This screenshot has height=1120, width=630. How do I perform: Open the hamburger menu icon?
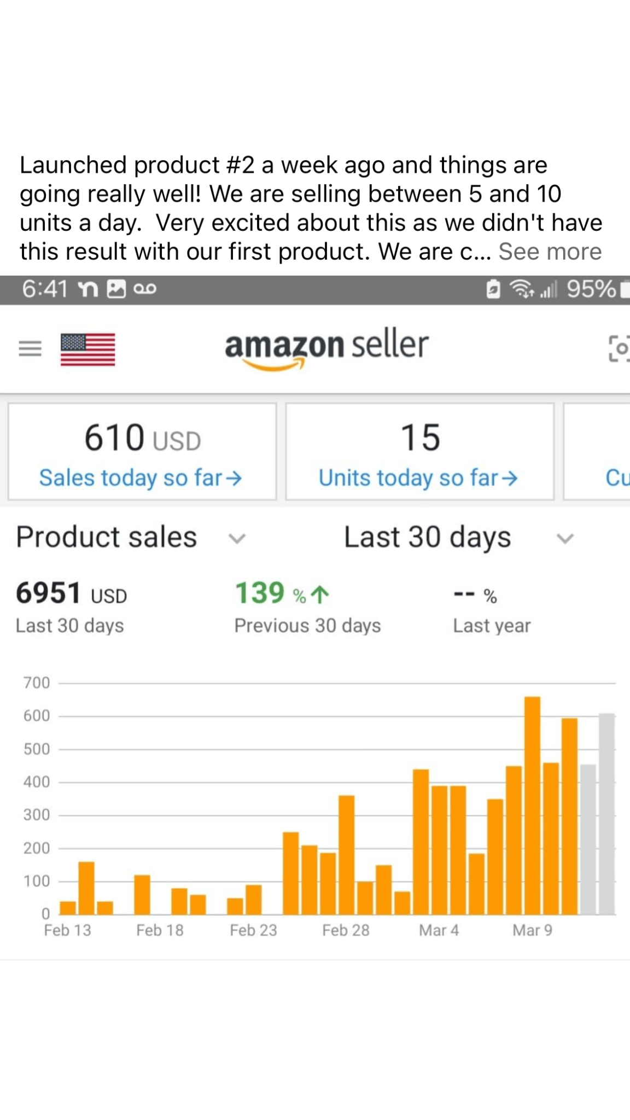(30, 348)
